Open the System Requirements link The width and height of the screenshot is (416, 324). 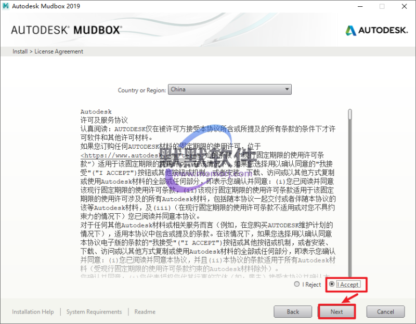click(x=94, y=312)
